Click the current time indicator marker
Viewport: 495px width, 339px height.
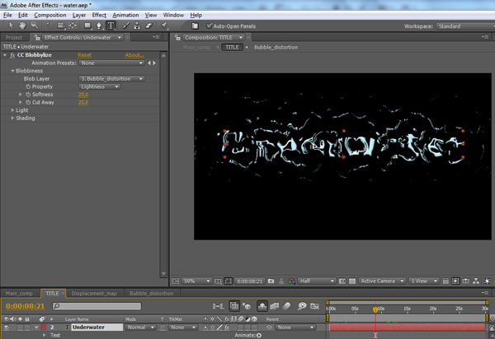pyautogui.click(x=375, y=309)
